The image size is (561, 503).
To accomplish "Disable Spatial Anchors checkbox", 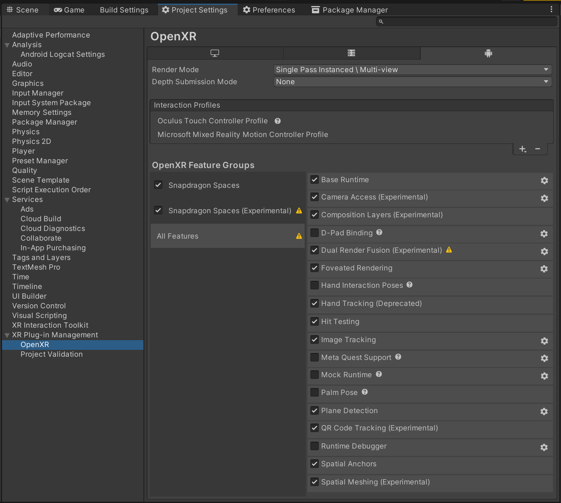I will [x=315, y=464].
